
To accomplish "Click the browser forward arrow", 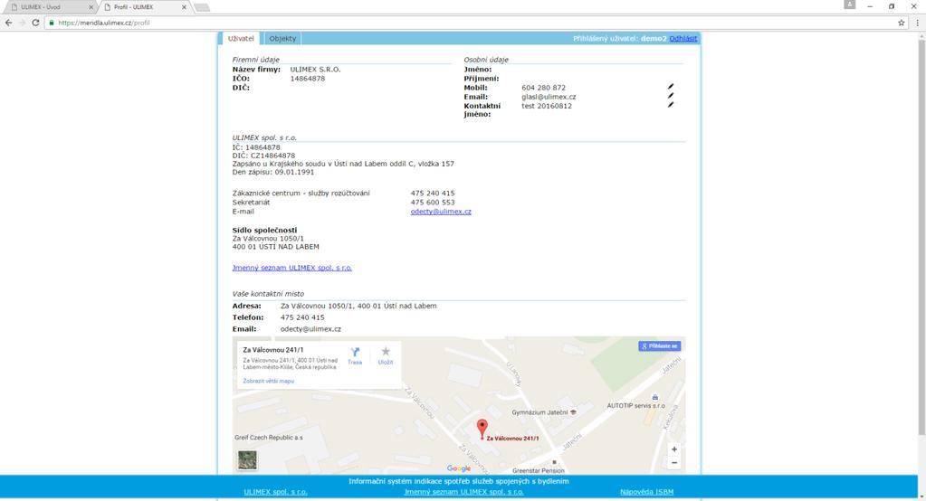I will click(22, 23).
